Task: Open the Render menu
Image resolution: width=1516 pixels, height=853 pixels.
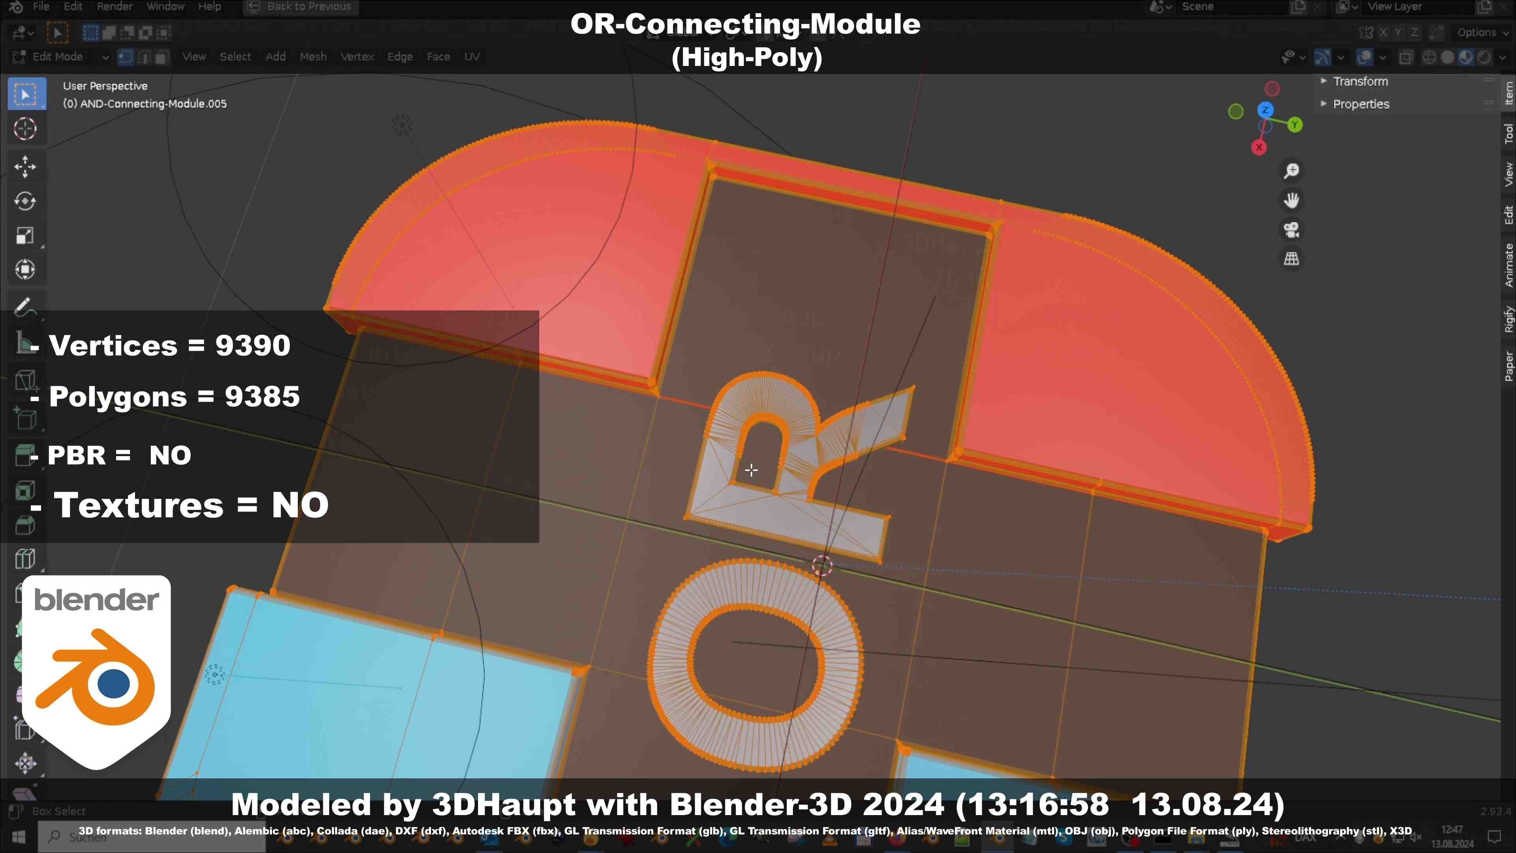Action: (114, 6)
